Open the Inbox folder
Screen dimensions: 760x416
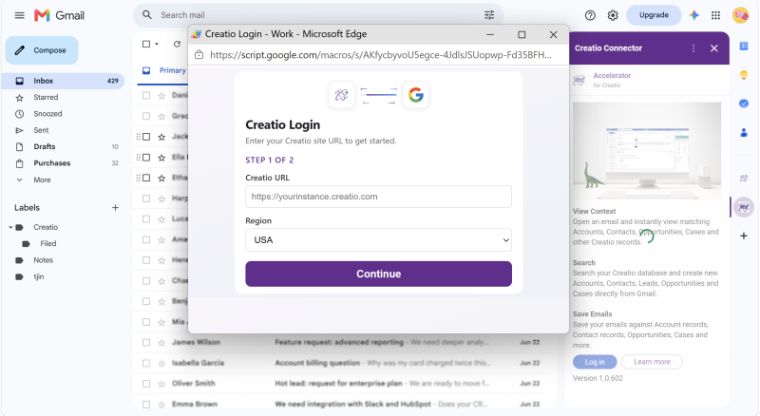tap(63, 81)
